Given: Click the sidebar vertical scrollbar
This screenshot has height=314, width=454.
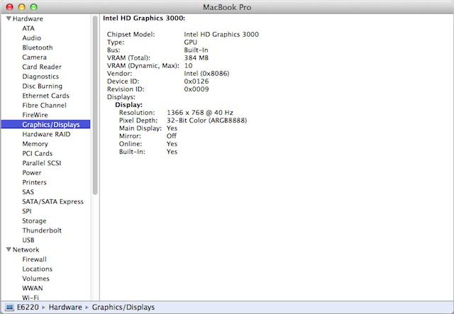Looking at the screenshot, I should click(x=95, y=106).
